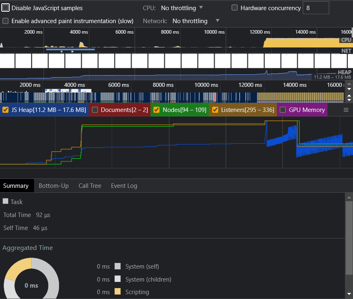Switch to Bottom-Up tab
The width and height of the screenshot is (353, 299).
pyautogui.click(x=53, y=186)
